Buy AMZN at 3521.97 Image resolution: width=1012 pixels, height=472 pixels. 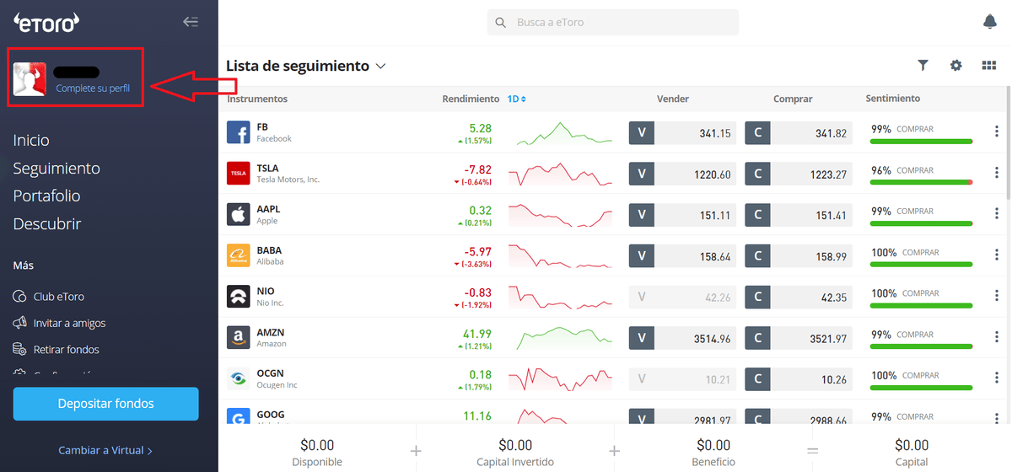pyautogui.click(x=799, y=338)
